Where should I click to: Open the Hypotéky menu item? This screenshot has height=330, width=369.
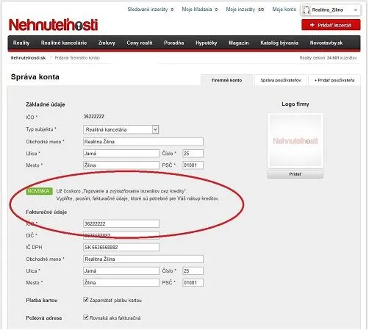[207, 43]
